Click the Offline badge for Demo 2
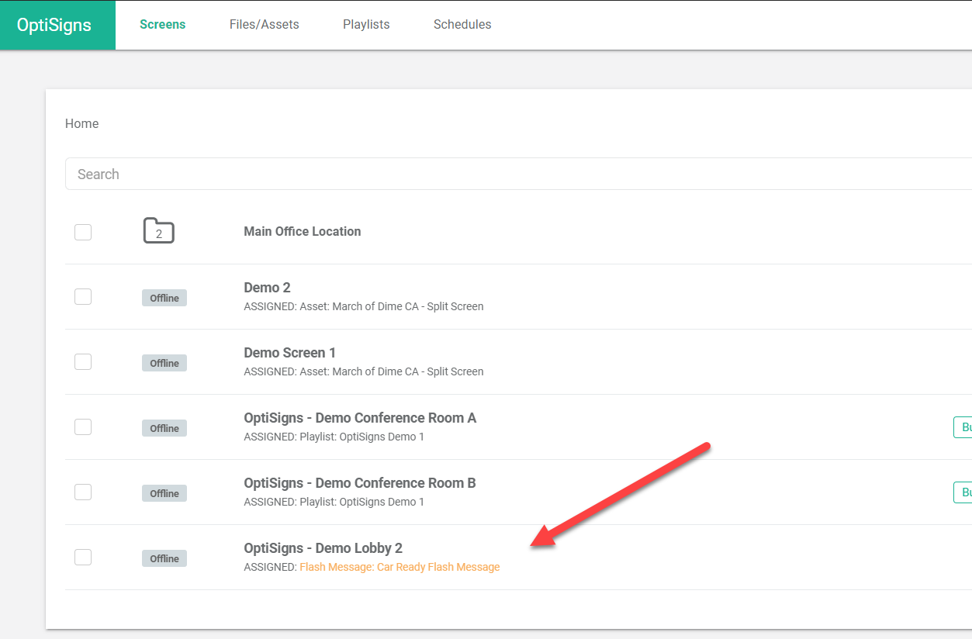The image size is (972, 639). click(x=164, y=298)
